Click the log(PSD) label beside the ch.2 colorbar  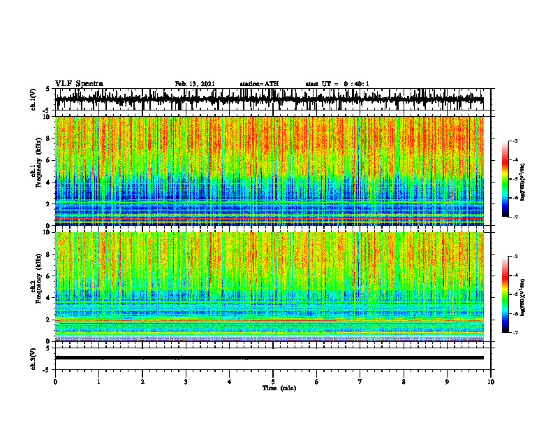pos(523,297)
